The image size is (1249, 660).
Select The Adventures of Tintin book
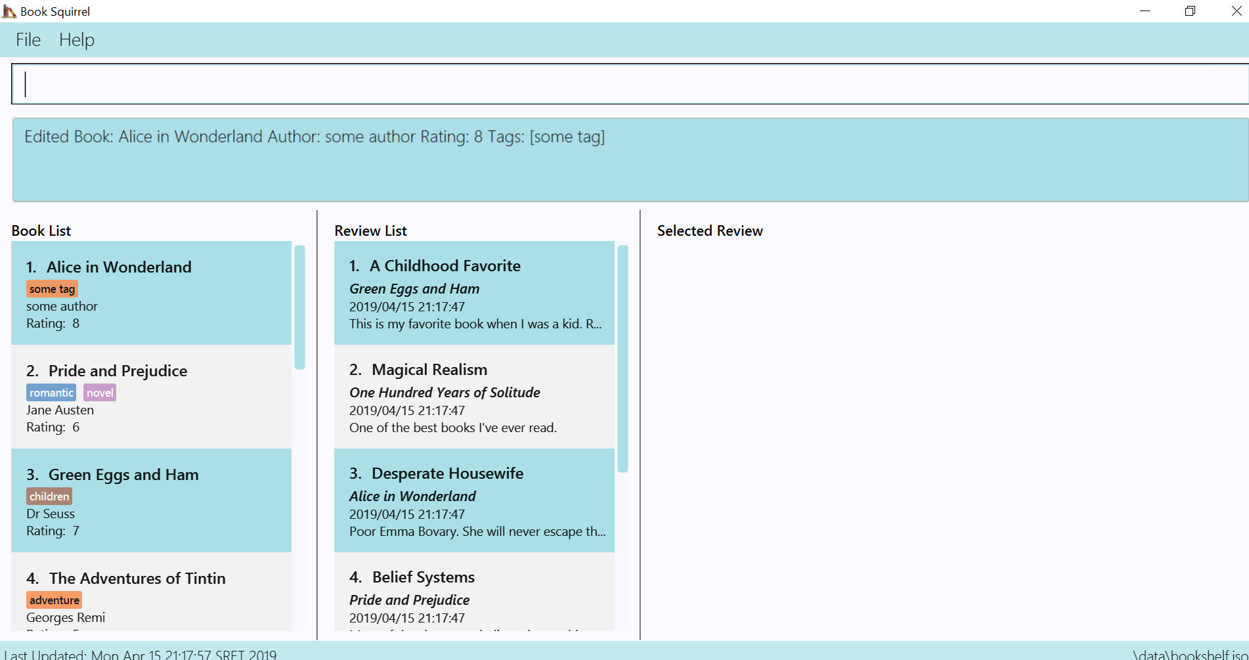coord(151,592)
